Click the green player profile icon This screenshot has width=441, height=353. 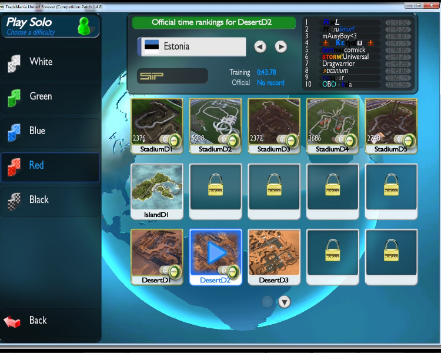85,26
